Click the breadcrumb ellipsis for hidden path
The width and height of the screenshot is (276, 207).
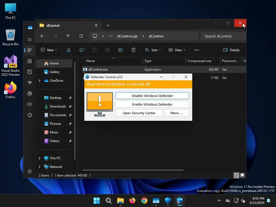click(111, 36)
